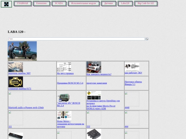Open OpenDiag screenshot thumbnail

click(94, 95)
